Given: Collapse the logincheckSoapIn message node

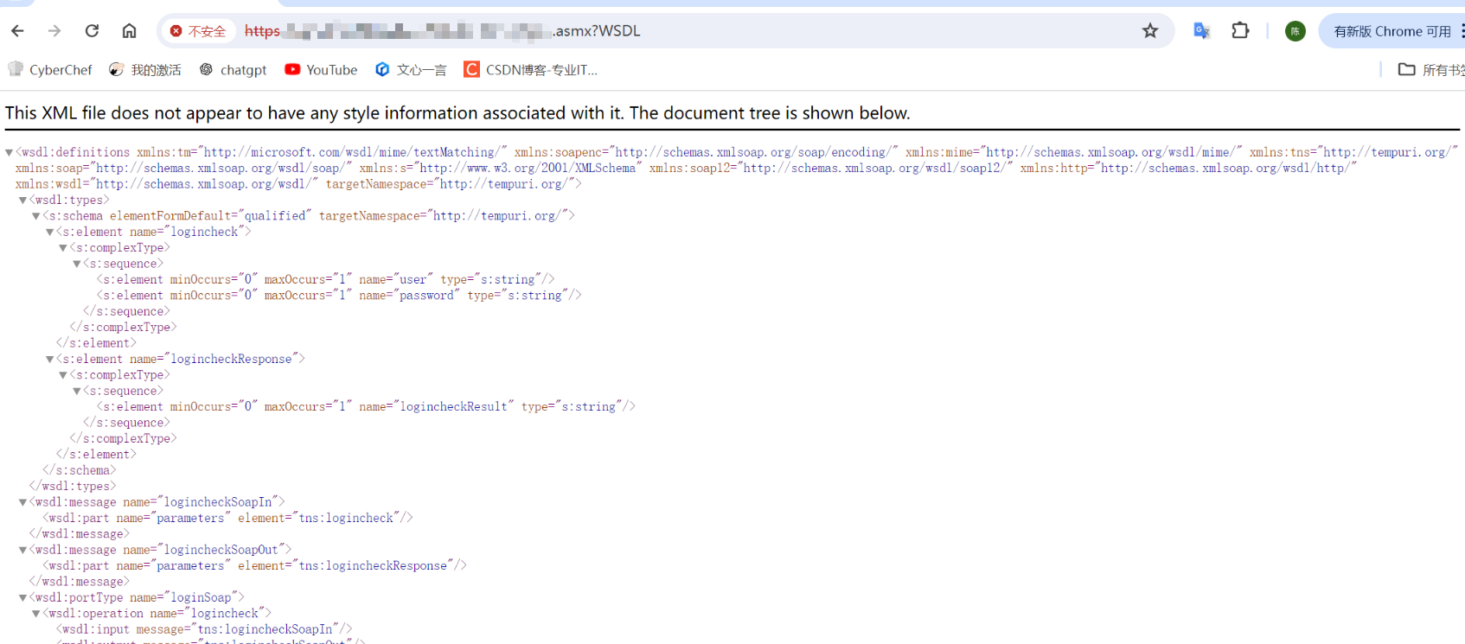Looking at the screenshot, I should pyautogui.click(x=22, y=502).
